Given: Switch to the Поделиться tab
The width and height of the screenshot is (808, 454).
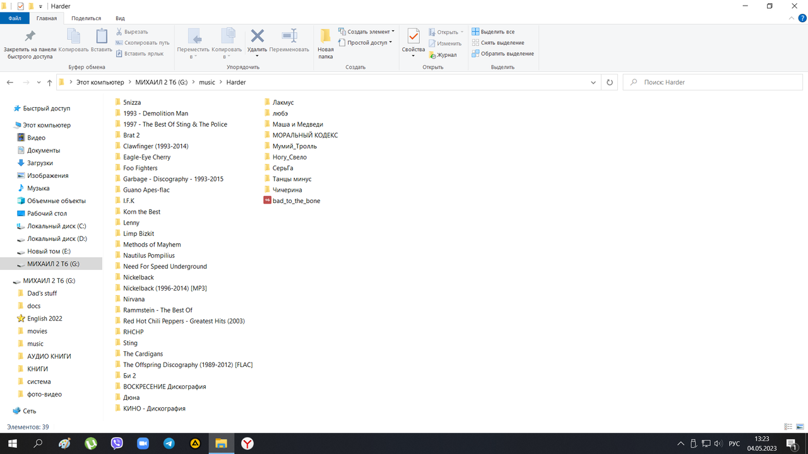Looking at the screenshot, I should (x=86, y=18).
